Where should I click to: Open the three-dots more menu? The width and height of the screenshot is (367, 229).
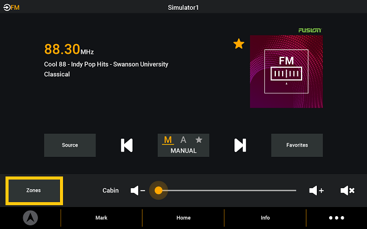[x=336, y=218]
